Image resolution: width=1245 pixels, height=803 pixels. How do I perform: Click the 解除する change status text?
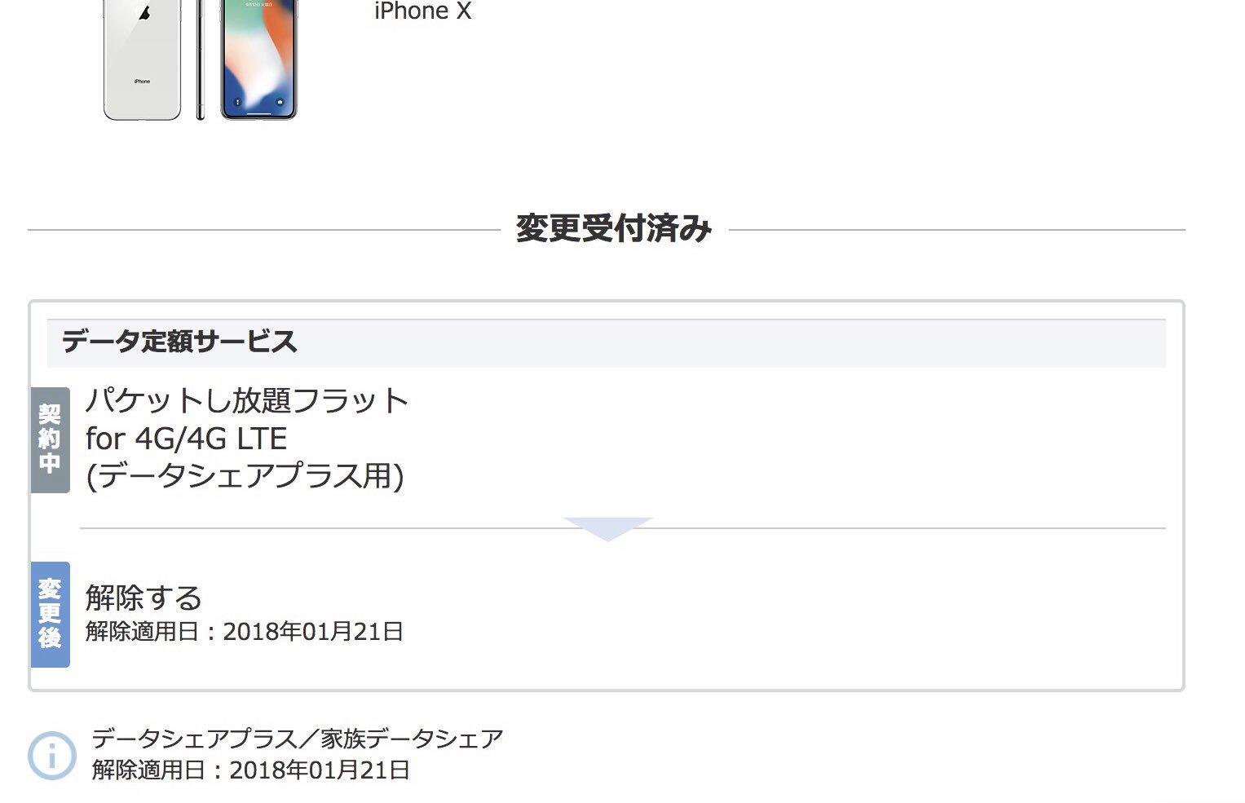point(143,598)
